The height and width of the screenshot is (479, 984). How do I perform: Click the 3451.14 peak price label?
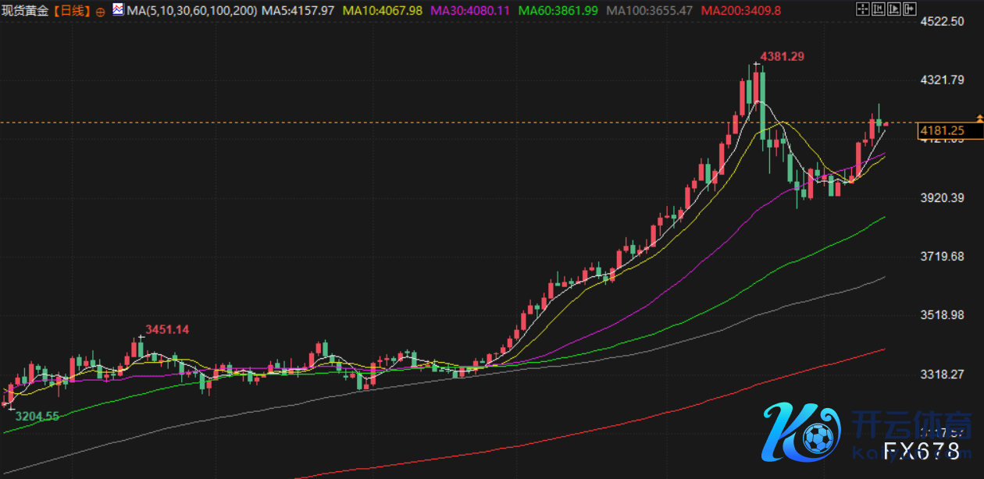(x=167, y=329)
